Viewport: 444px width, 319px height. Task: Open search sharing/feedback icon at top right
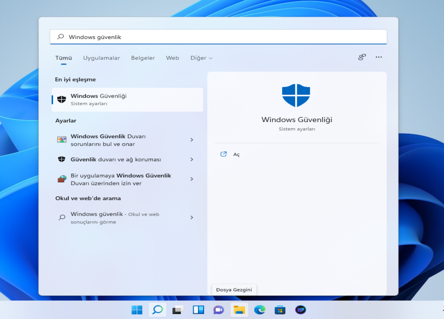(362, 57)
